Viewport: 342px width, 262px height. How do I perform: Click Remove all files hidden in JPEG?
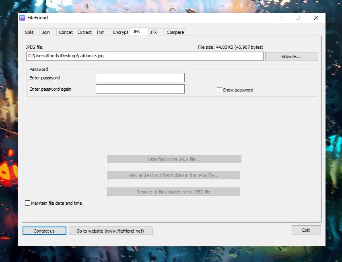pos(174,191)
